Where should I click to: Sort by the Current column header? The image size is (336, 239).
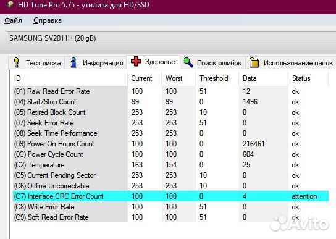tap(145, 78)
